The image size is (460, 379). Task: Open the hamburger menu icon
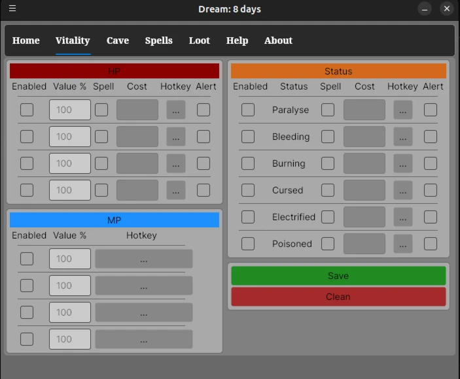12,8
